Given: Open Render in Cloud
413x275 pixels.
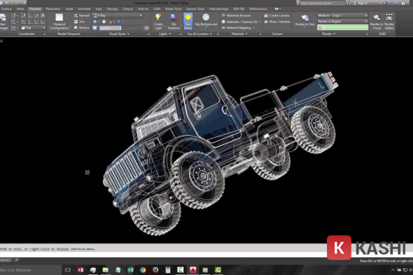Looking at the screenshot, I should coord(376,20).
